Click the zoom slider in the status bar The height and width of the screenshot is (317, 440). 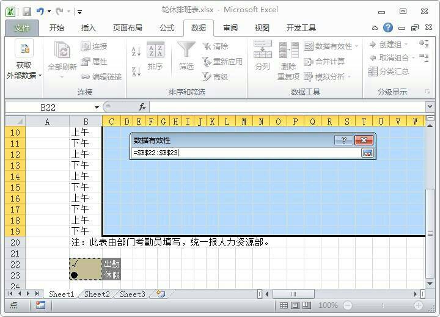pyautogui.click(x=383, y=305)
